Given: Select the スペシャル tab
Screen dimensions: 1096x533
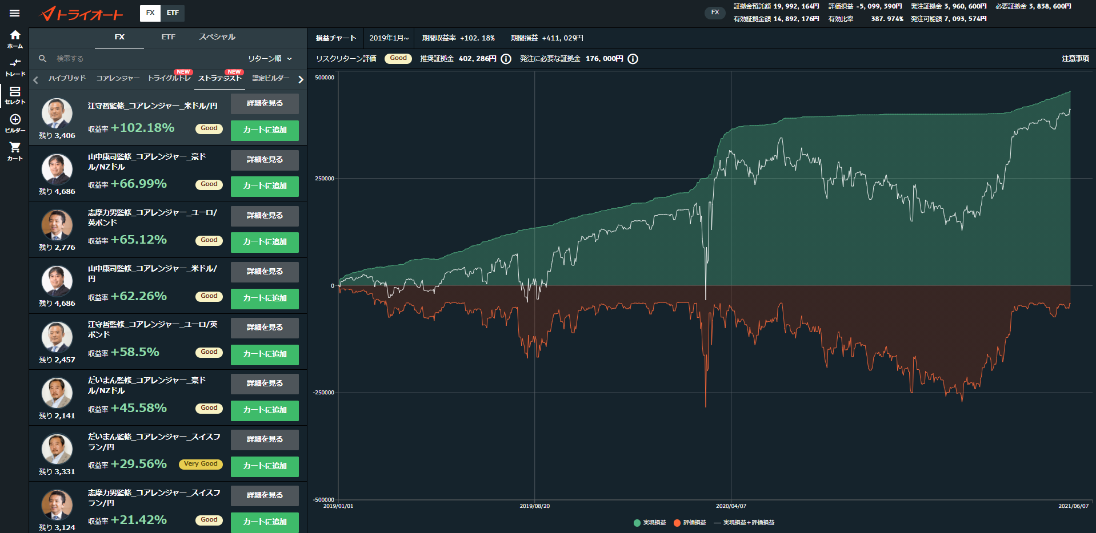Looking at the screenshot, I should coord(217,37).
